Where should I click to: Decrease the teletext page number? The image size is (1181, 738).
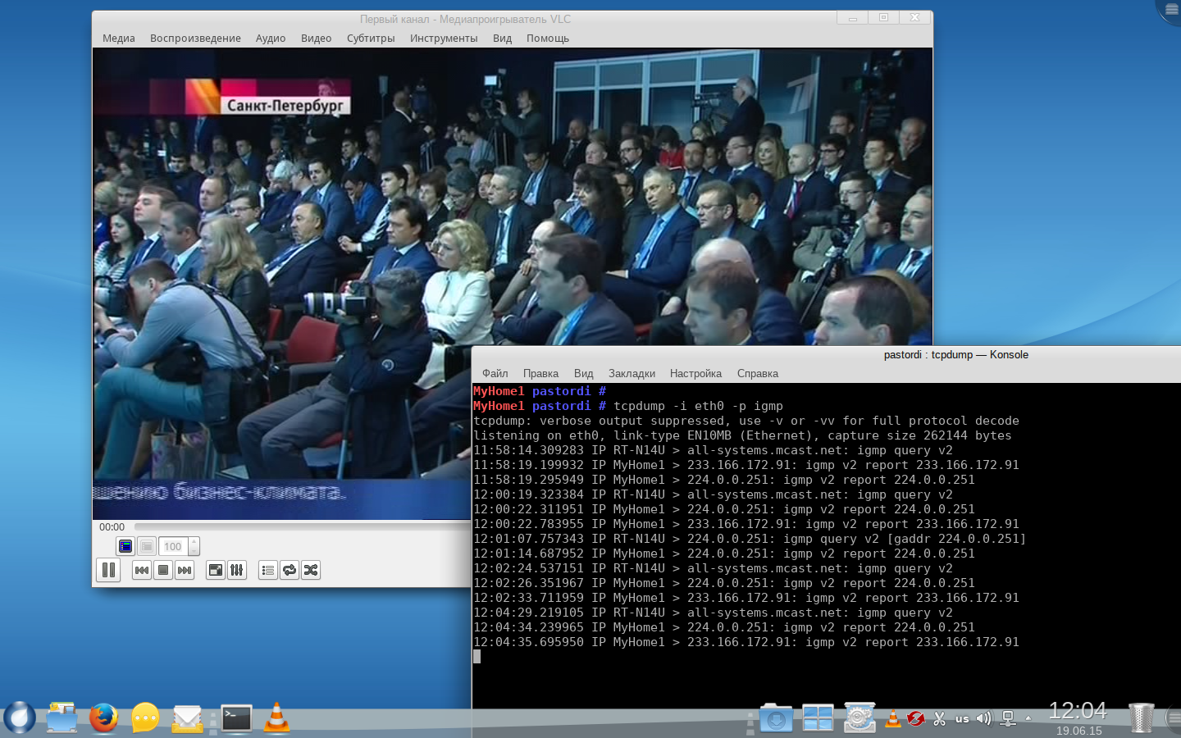coord(194,551)
